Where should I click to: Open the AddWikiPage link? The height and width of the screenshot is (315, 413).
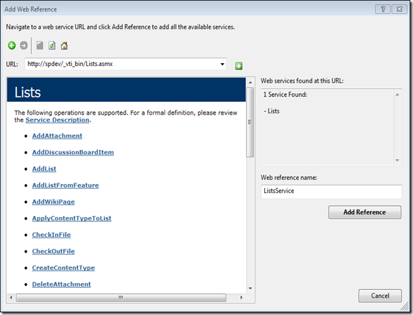[x=54, y=202]
